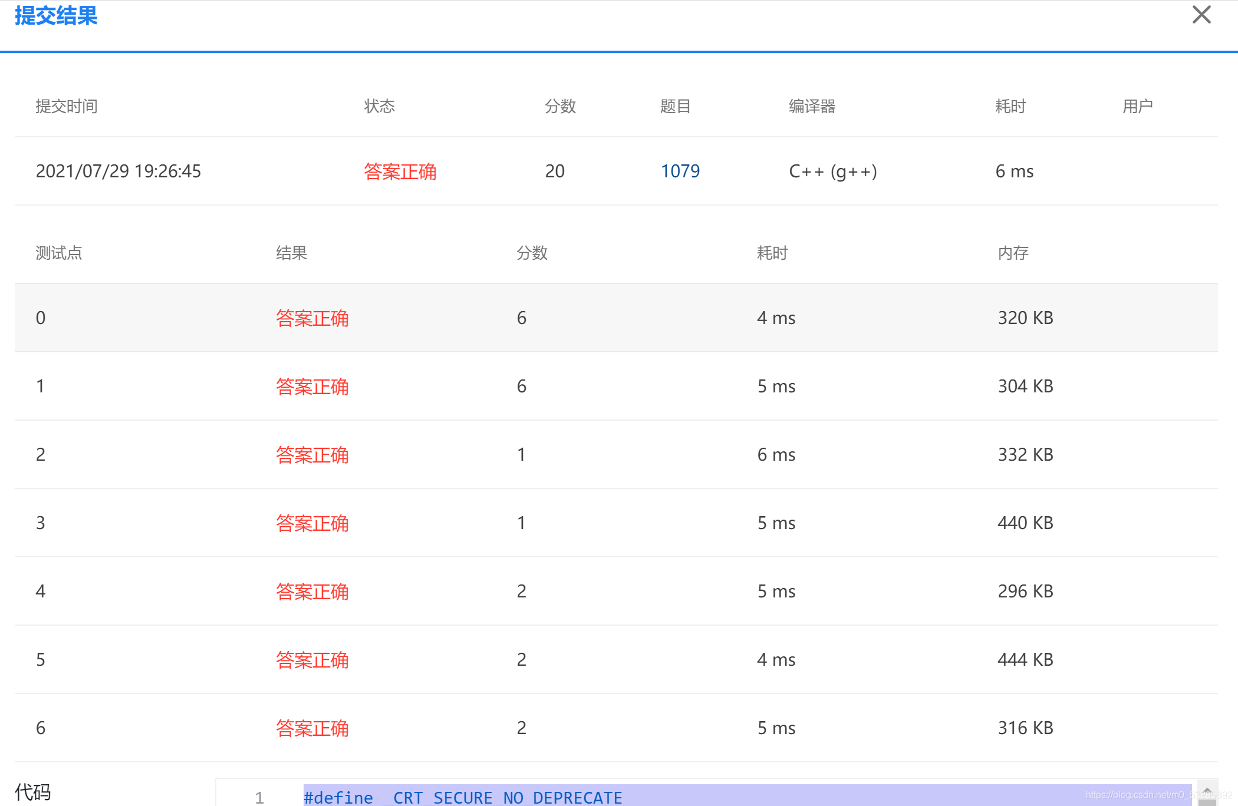Close the 提交结果 dialog
Viewport: 1238px width, 806px height.
click(x=1201, y=15)
